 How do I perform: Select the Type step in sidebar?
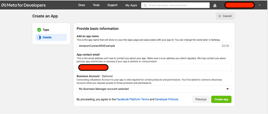tap(46, 30)
